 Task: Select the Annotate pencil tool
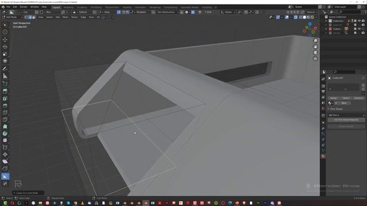[x=5, y=69]
